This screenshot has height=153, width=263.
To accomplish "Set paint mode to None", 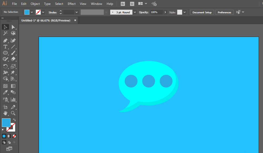I will tap(14, 136).
